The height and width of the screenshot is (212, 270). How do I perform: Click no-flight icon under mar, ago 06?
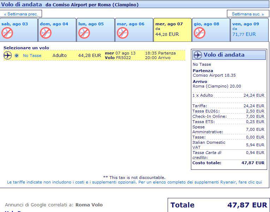point(122,33)
